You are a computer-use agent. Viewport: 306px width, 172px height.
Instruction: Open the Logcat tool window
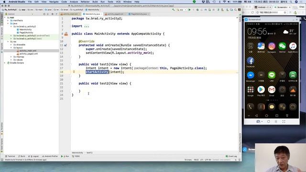tap(33, 156)
